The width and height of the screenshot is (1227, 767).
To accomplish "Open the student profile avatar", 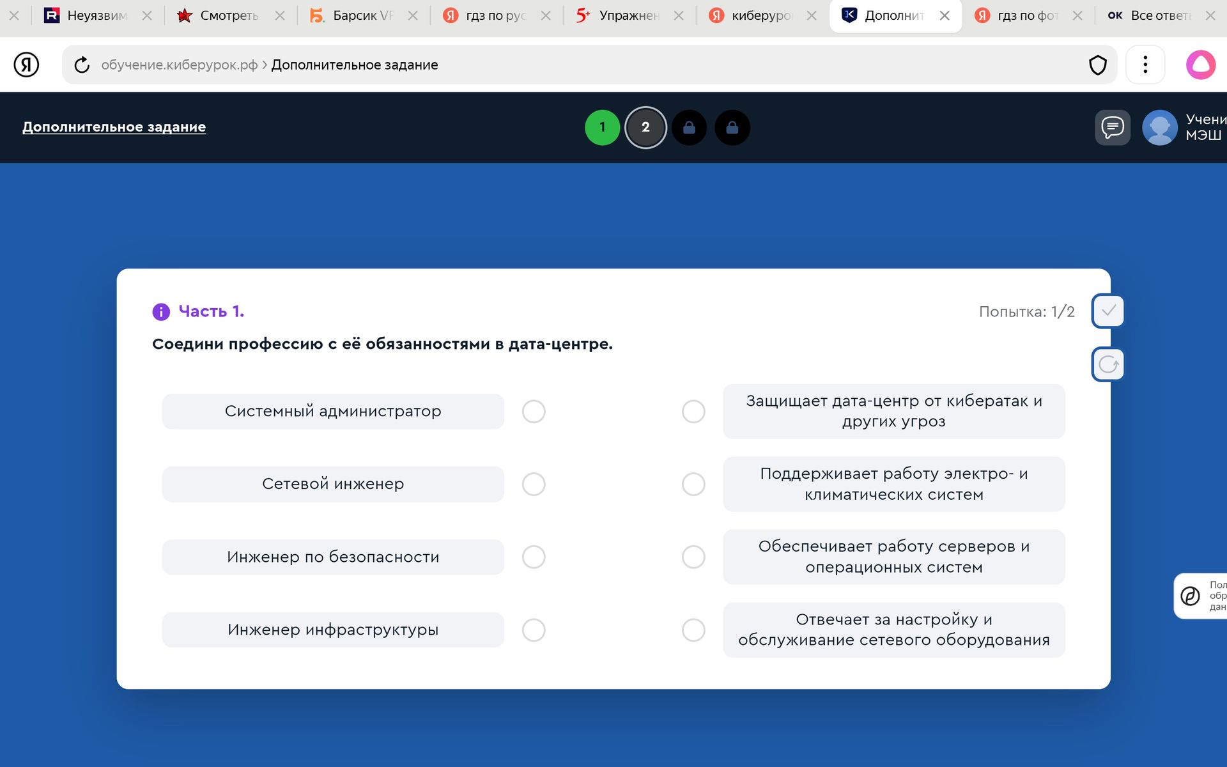I will [x=1159, y=127].
